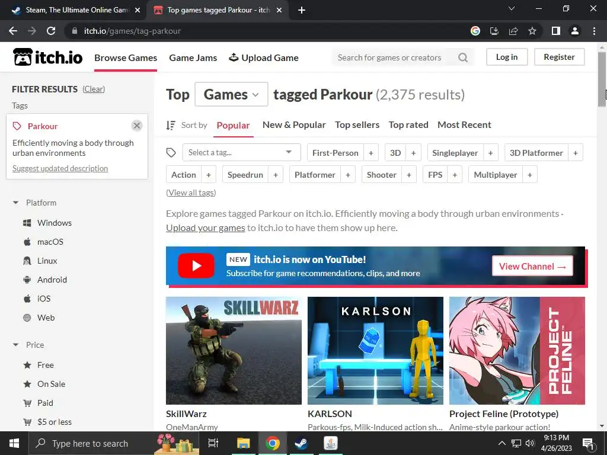
Task: Click the page vertical scrollbar thumb
Action: click(602, 79)
